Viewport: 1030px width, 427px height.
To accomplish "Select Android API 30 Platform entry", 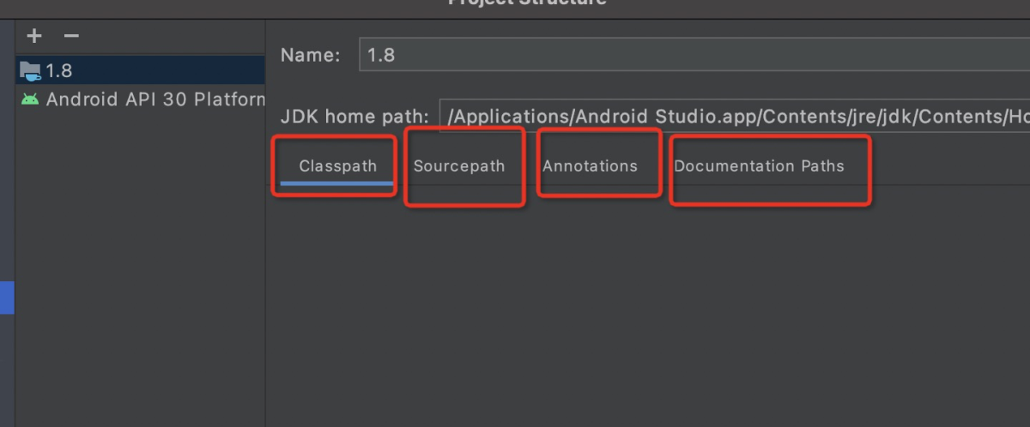I will 140,99.
